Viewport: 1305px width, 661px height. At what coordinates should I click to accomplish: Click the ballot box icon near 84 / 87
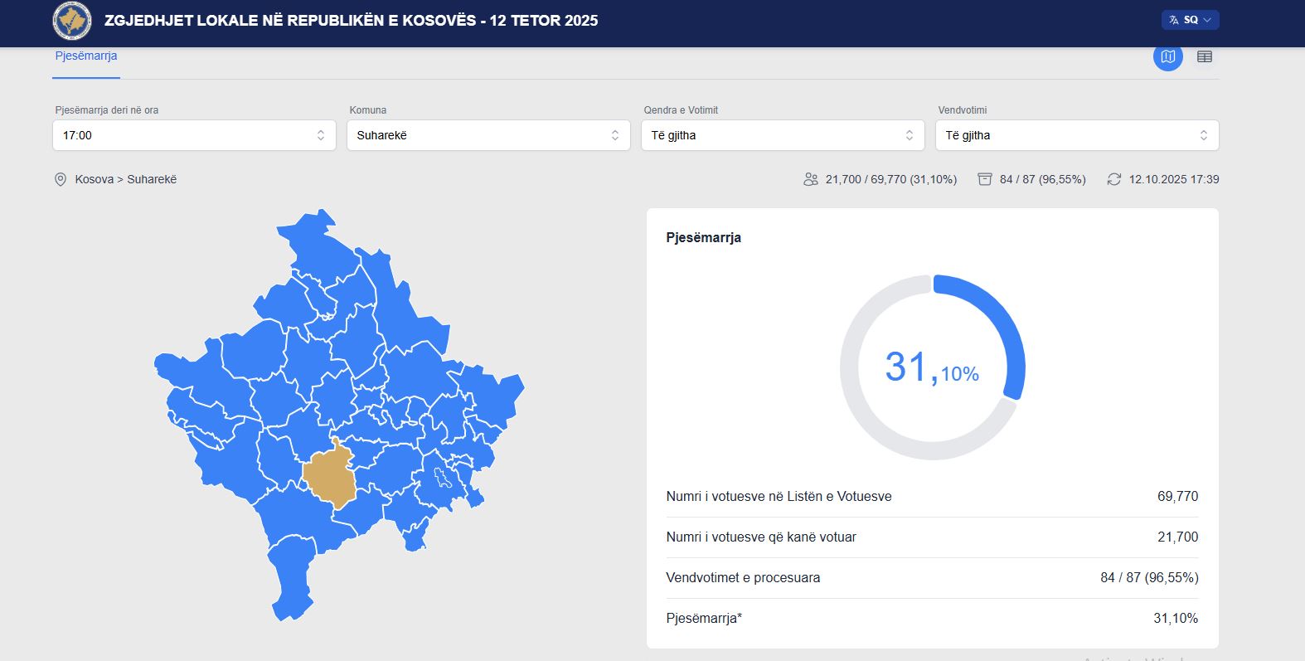(x=984, y=179)
